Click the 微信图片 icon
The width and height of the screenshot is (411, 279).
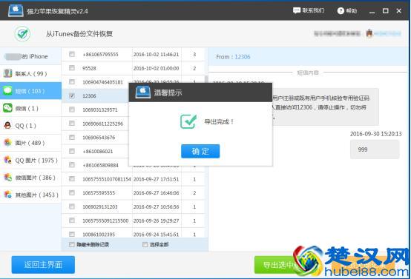tap(7, 178)
